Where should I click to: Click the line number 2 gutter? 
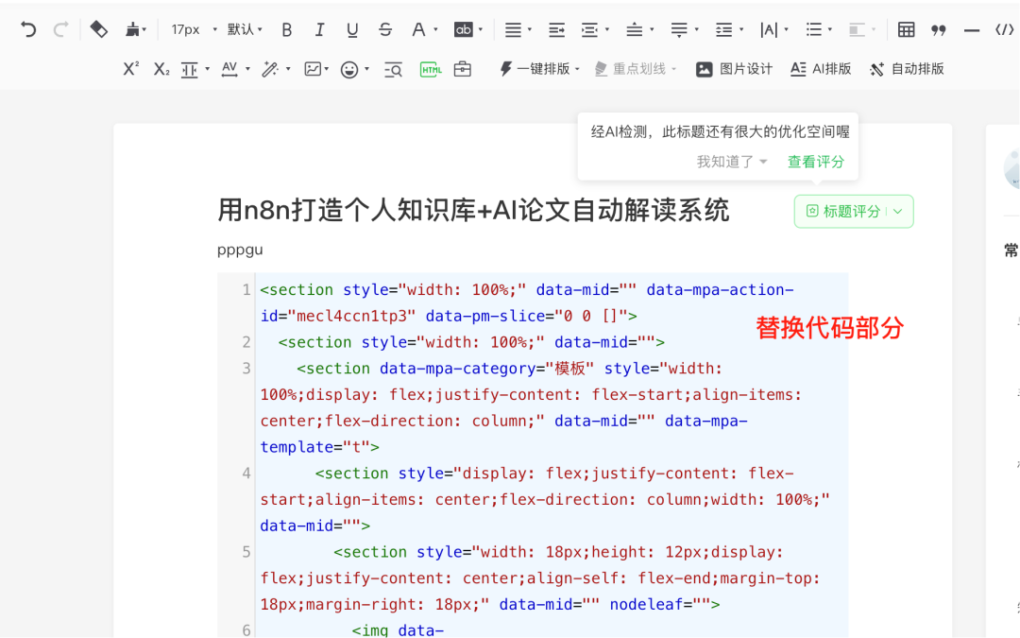pyautogui.click(x=246, y=342)
